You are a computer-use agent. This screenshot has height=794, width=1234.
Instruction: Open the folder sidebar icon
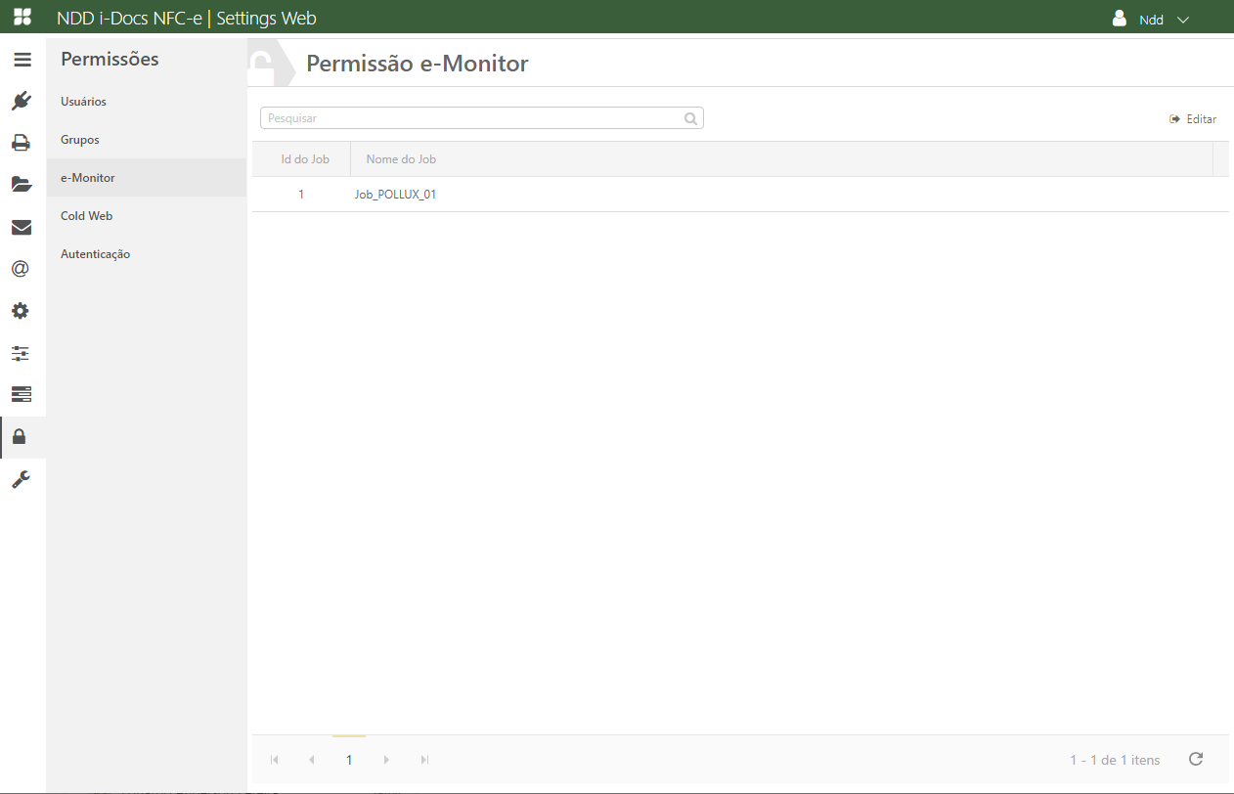coord(22,184)
